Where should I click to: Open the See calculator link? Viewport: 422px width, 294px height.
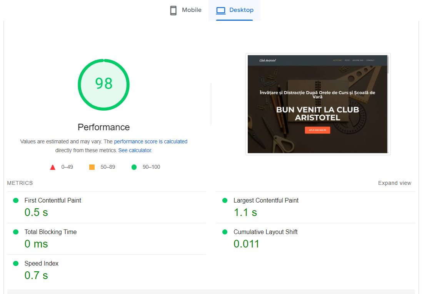135,150
